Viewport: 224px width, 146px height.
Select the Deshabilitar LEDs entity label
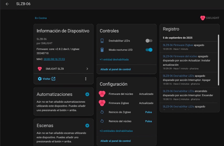pyautogui.click(x=119, y=41)
